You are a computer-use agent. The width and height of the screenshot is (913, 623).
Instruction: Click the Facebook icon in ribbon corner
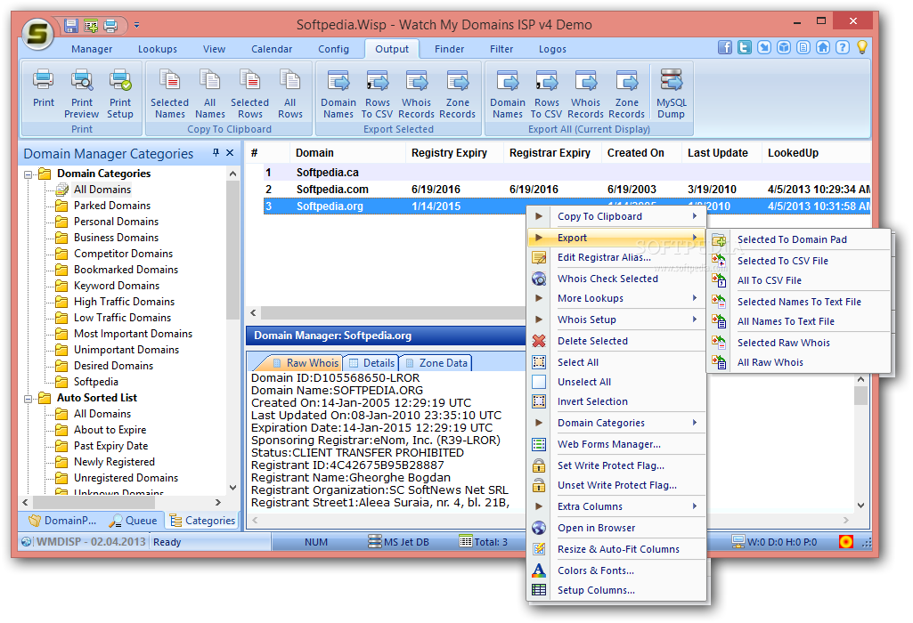725,47
